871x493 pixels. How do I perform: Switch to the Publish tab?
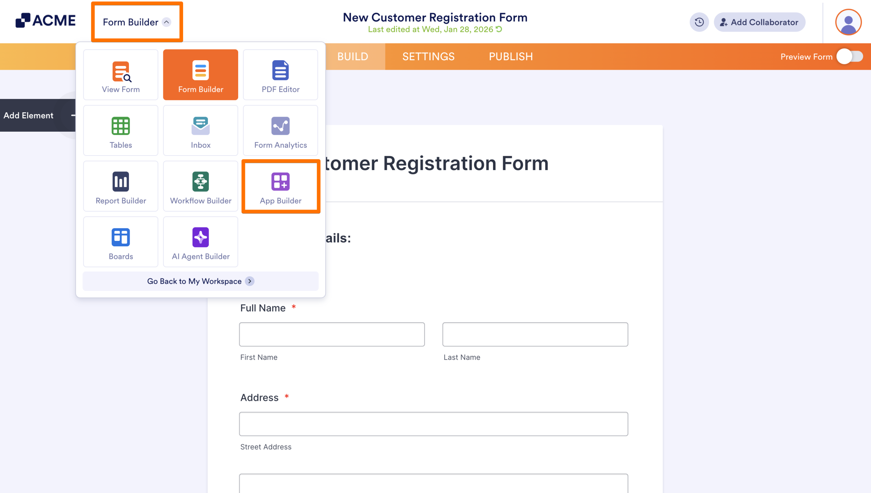[x=511, y=56]
